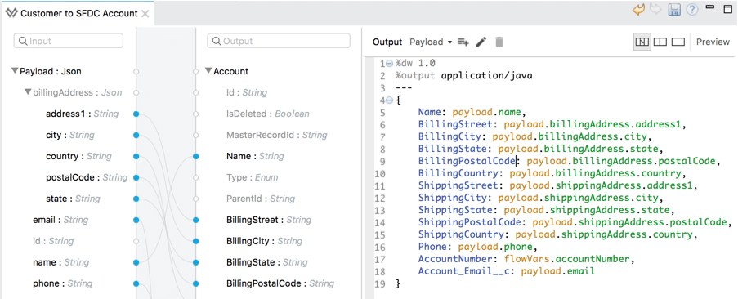Viewport: 738px width, 299px height.
Task: Collapse the billingAddress : Json node
Action: coord(29,92)
